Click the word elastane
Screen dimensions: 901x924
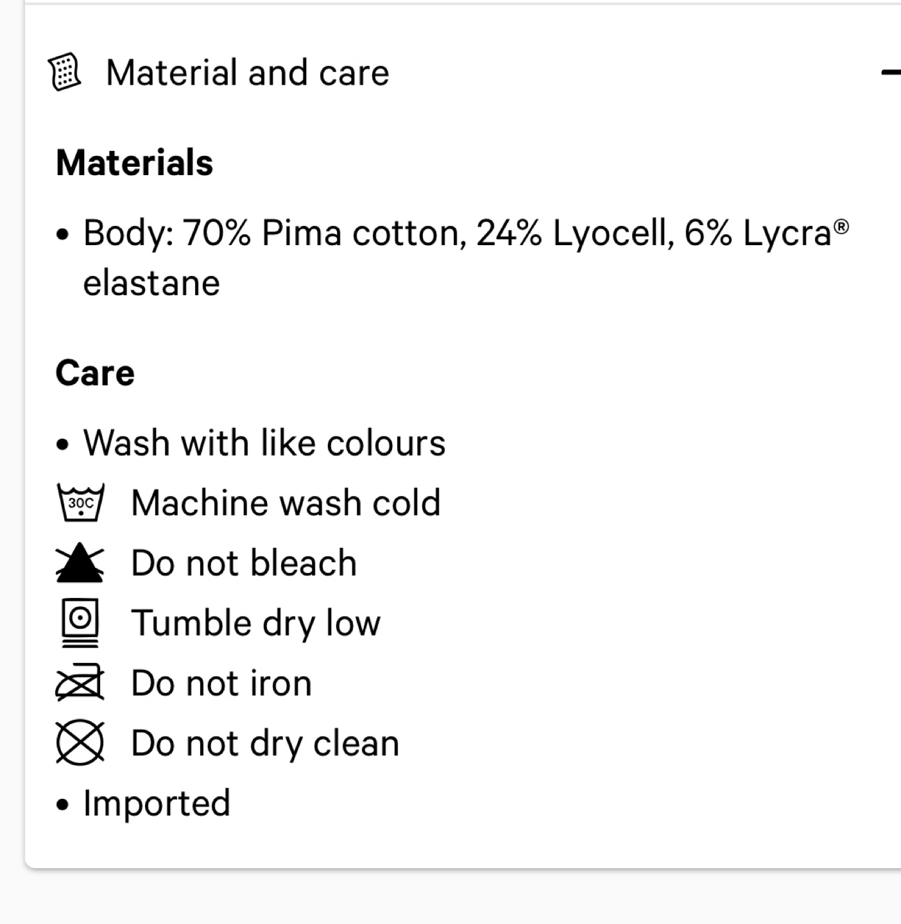click(x=151, y=283)
